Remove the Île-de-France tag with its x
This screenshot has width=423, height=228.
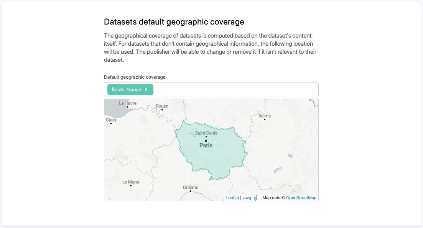coord(146,89)
